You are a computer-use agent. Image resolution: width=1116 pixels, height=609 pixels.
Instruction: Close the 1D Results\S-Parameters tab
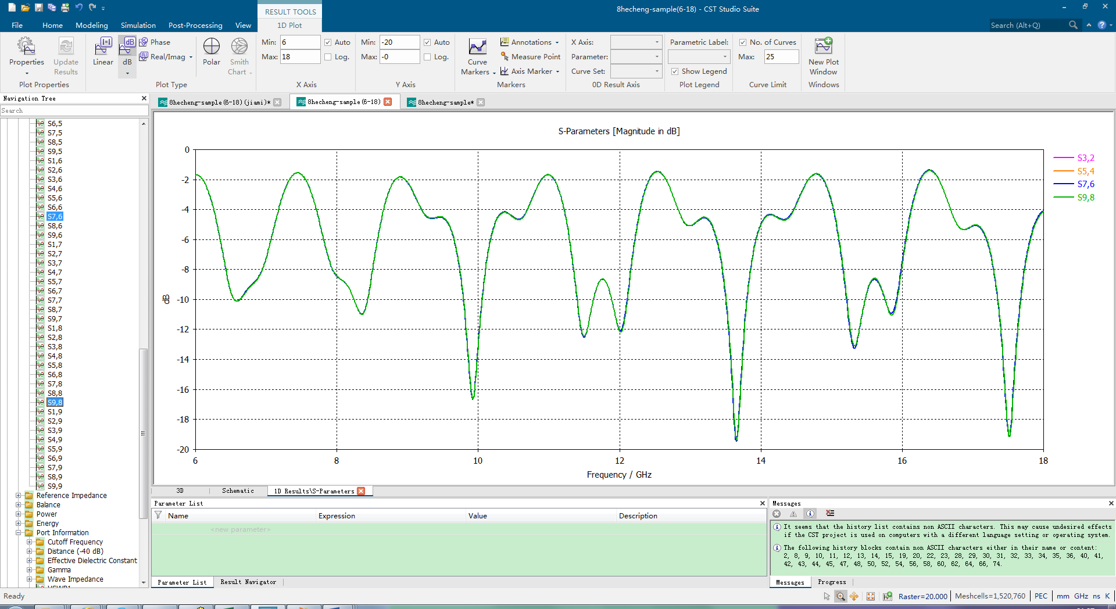361,491
